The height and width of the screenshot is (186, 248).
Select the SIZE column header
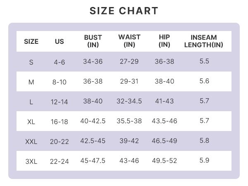point(31,41)
